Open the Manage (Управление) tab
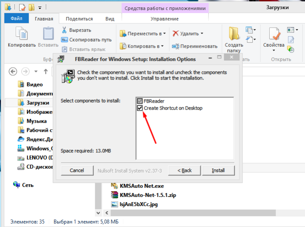The width and height of the screenshot is (305, 227). 164,19
